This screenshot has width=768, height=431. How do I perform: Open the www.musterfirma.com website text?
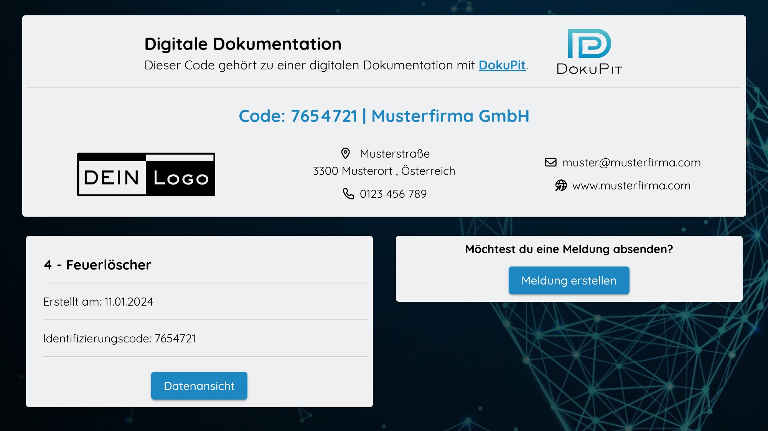pos(631,186)
